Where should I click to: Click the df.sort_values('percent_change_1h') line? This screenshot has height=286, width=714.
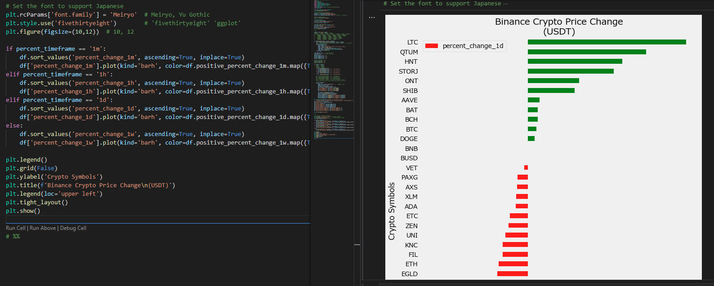(132, 83)
